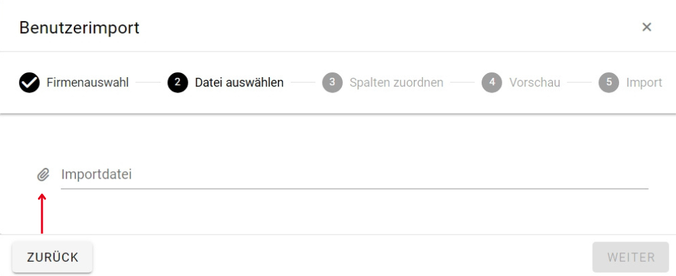The width and height of the screenshot is (676, 276).
Task: Click the step 4 number circle
Action: pyautogui.click(x=492, y=83)
